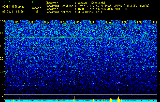Click the 0.7 kHz axis label
The width and height of the screenshot is (160, 102).
[x=2, y=84]
